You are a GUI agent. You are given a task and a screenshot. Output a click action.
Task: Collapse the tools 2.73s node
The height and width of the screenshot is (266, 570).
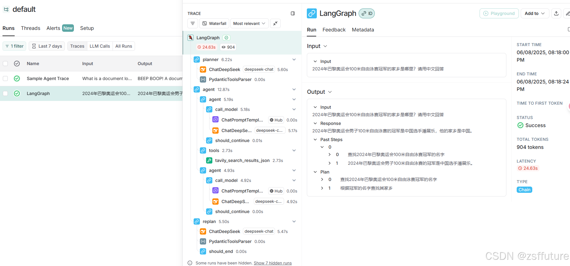[294, 150]
